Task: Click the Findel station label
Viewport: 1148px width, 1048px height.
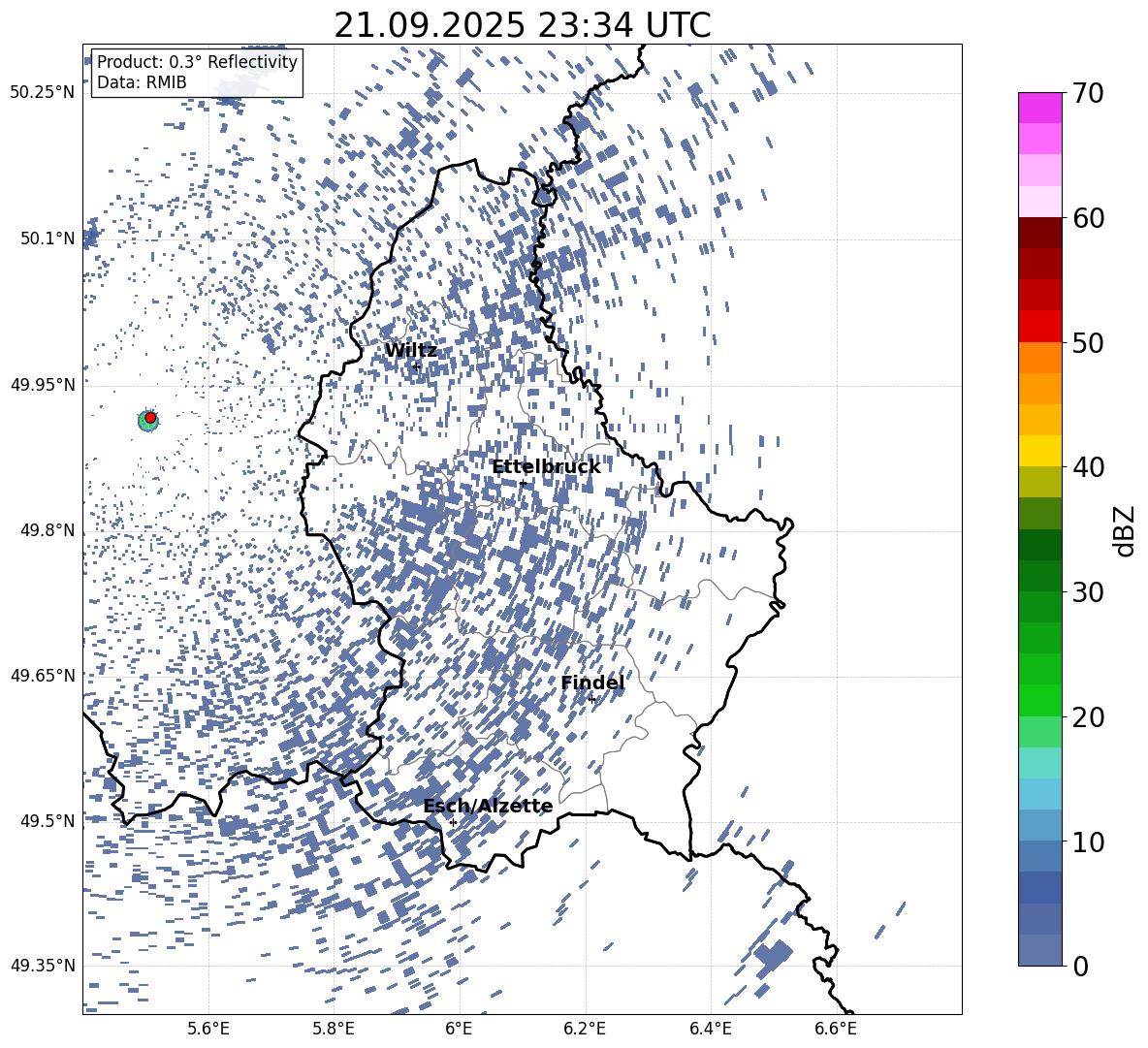Action: pyautogui.click(x=592, y=683)
